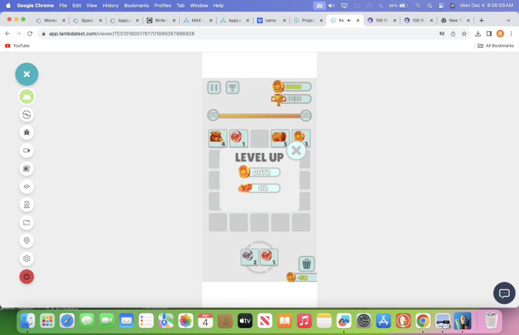Tap the money bag tile numbered 4
519x335 pixels.
click(x=218, y=138)
